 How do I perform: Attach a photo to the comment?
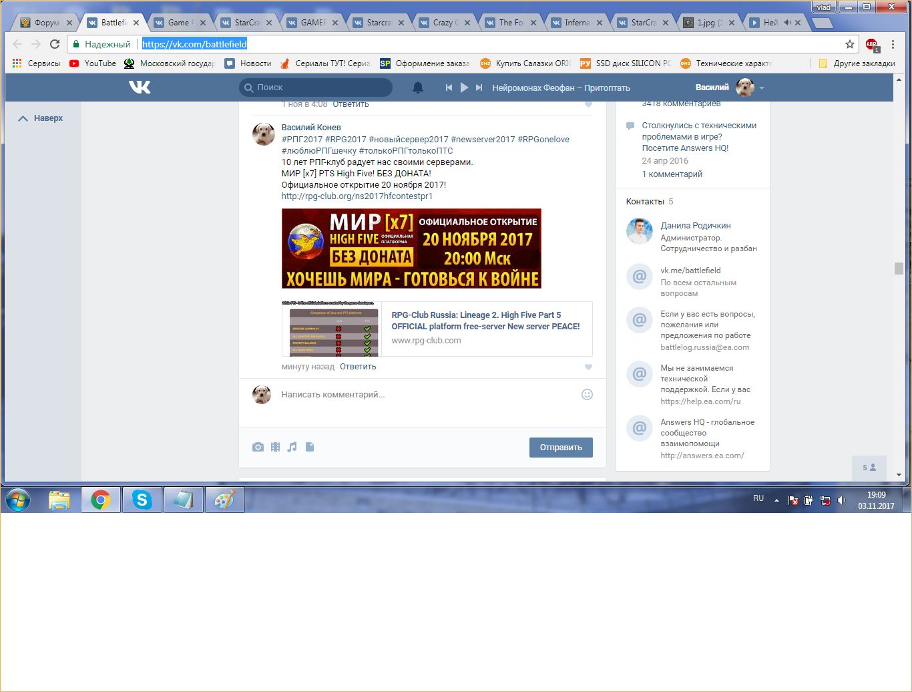pyautogui.click(x=258, y=447)
